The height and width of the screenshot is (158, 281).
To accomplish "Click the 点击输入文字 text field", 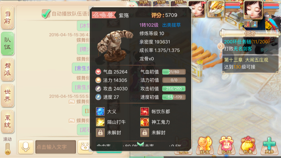I will point(56,147).
